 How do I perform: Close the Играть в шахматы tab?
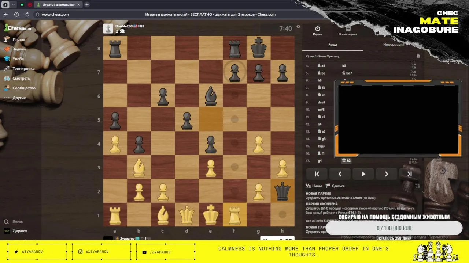point(78,5)
